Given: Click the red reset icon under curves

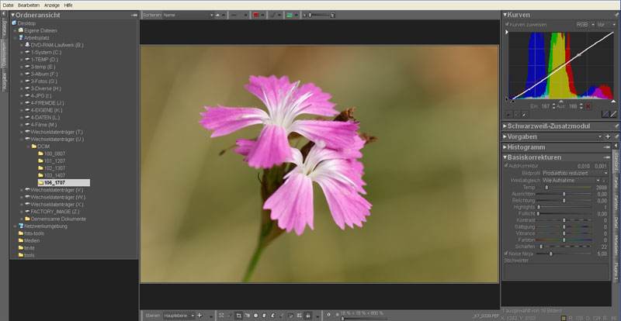Looking at the screenshot, I should click(587, 106).
